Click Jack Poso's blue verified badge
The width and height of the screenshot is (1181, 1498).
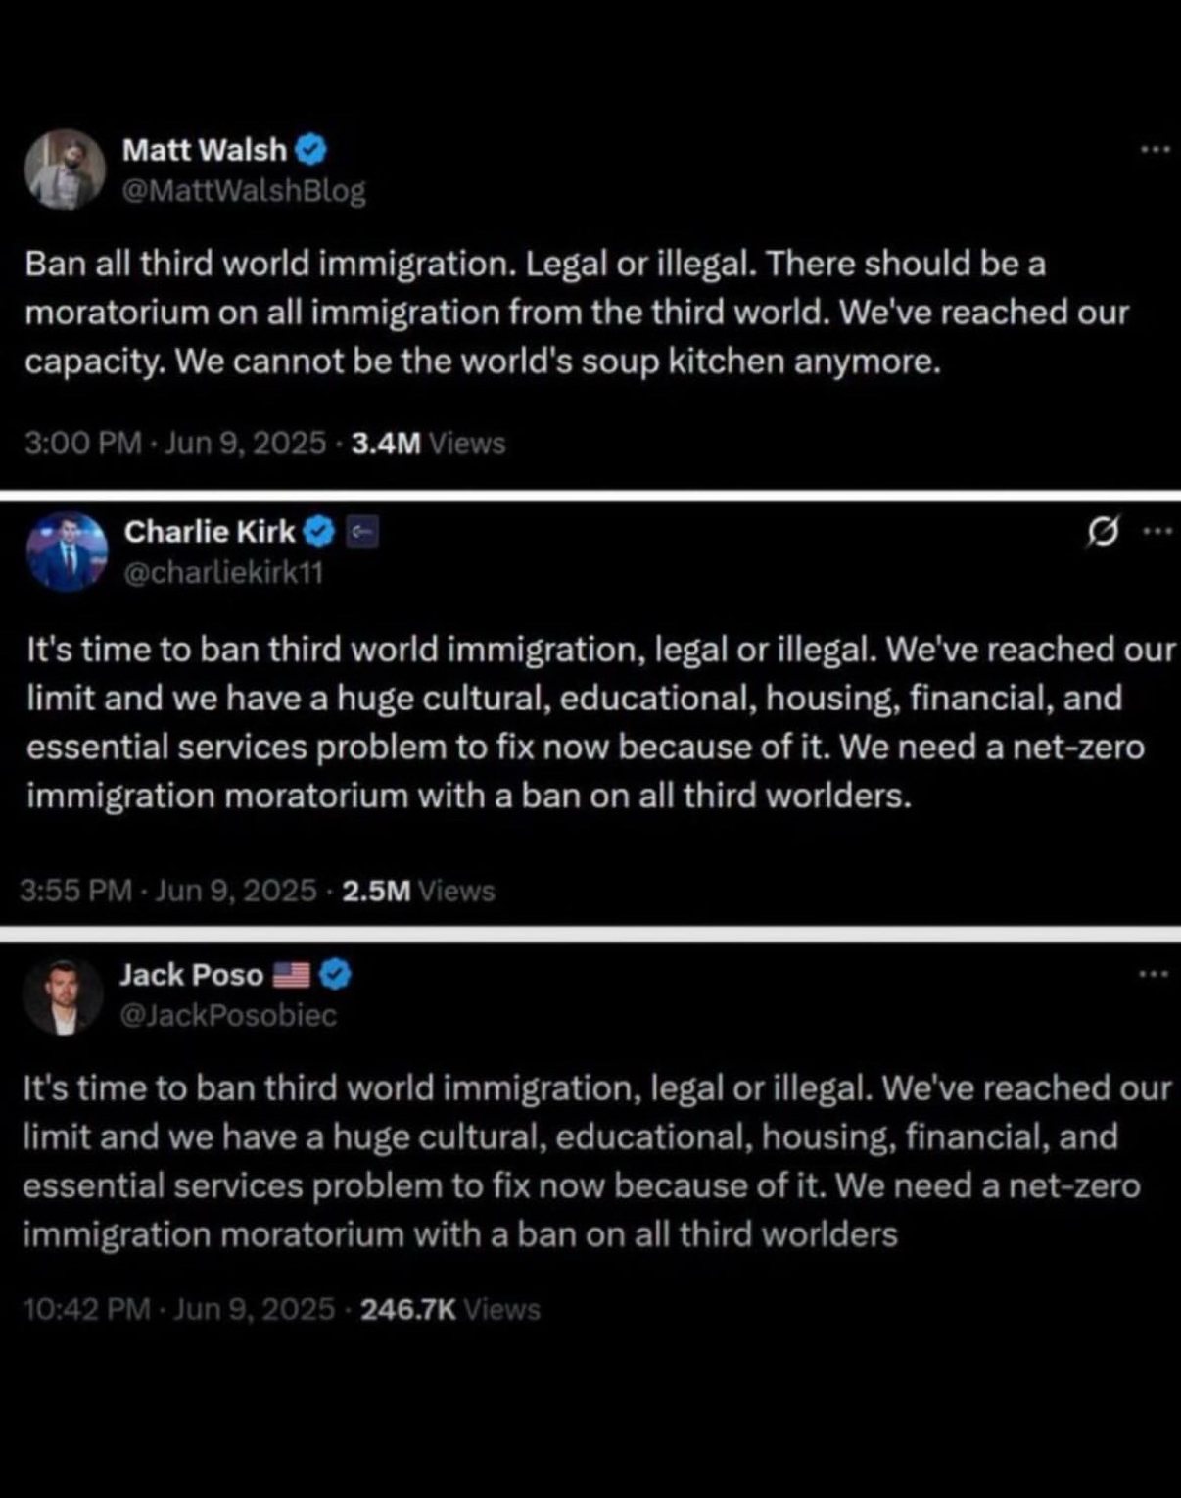[336, 975]
